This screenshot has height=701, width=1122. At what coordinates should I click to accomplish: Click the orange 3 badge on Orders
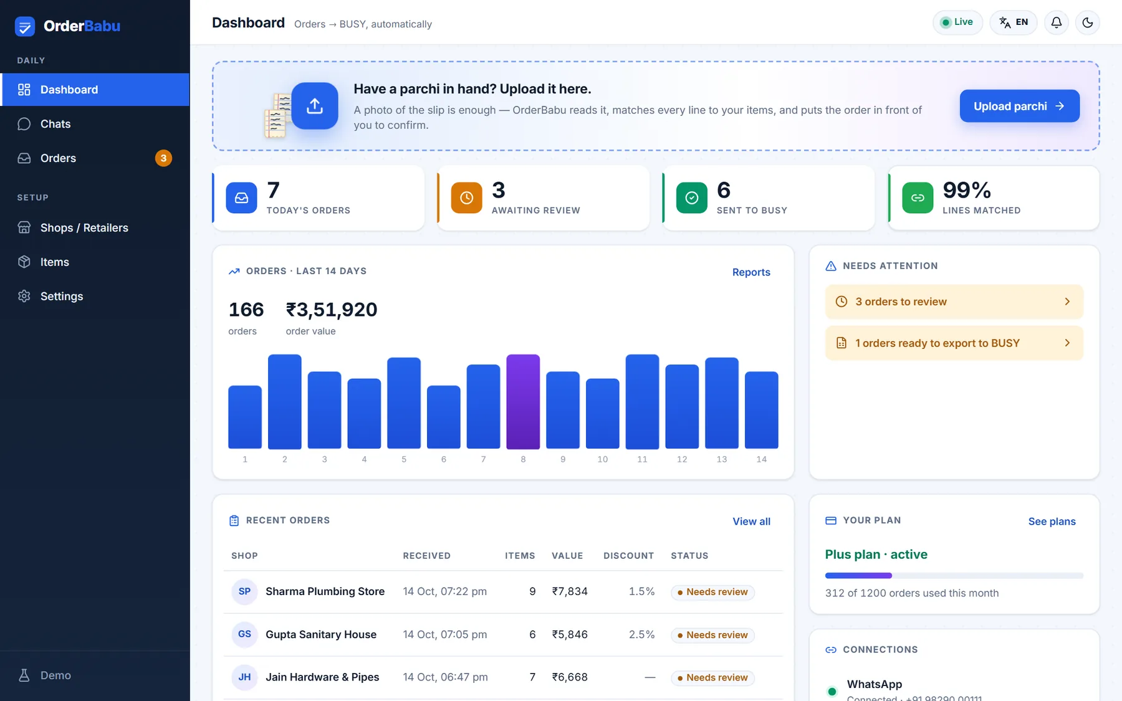(x=163, y=158)
